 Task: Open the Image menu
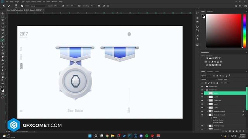[17, 2]
